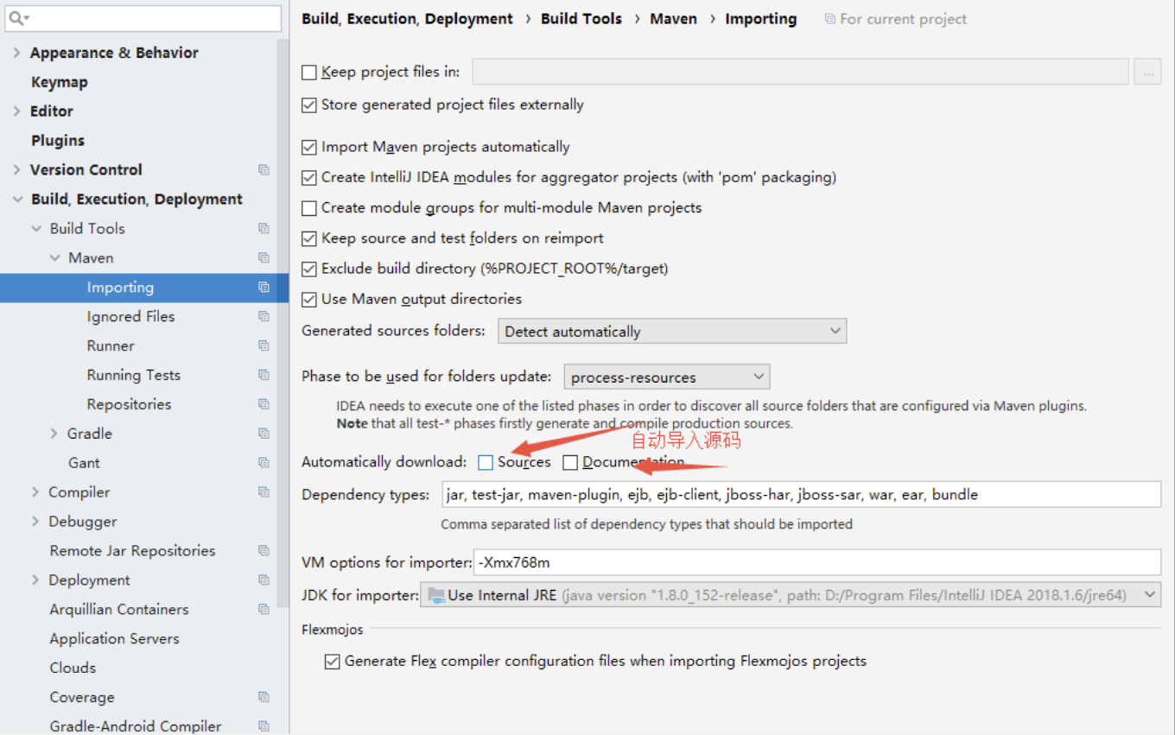Click the Dependency types text field

pyautogui.click(x=801, y=495)
